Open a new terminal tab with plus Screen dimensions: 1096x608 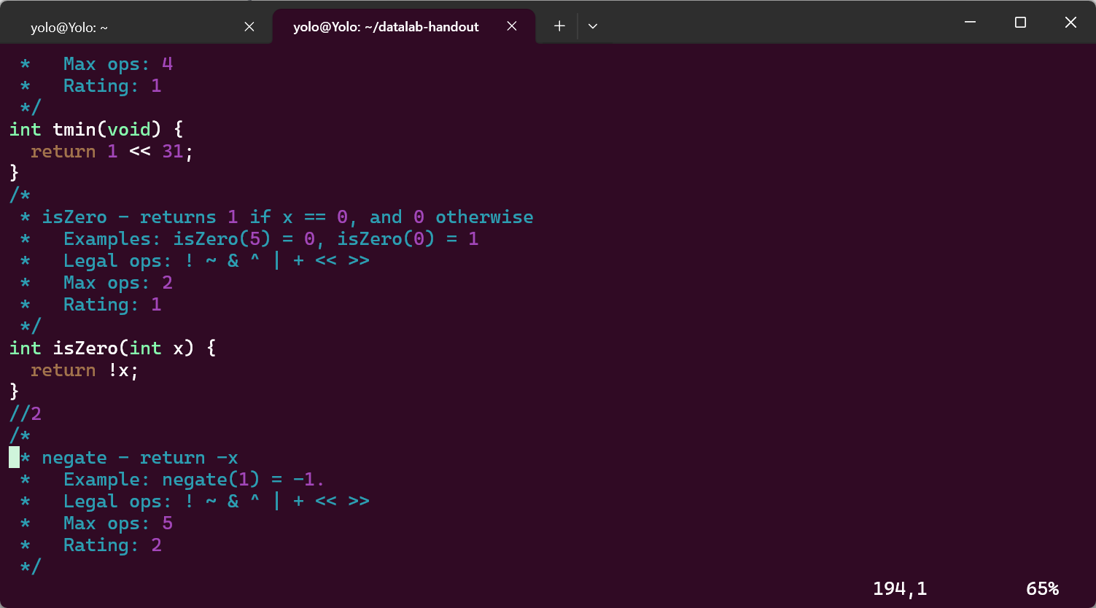(x=559, y=26)
